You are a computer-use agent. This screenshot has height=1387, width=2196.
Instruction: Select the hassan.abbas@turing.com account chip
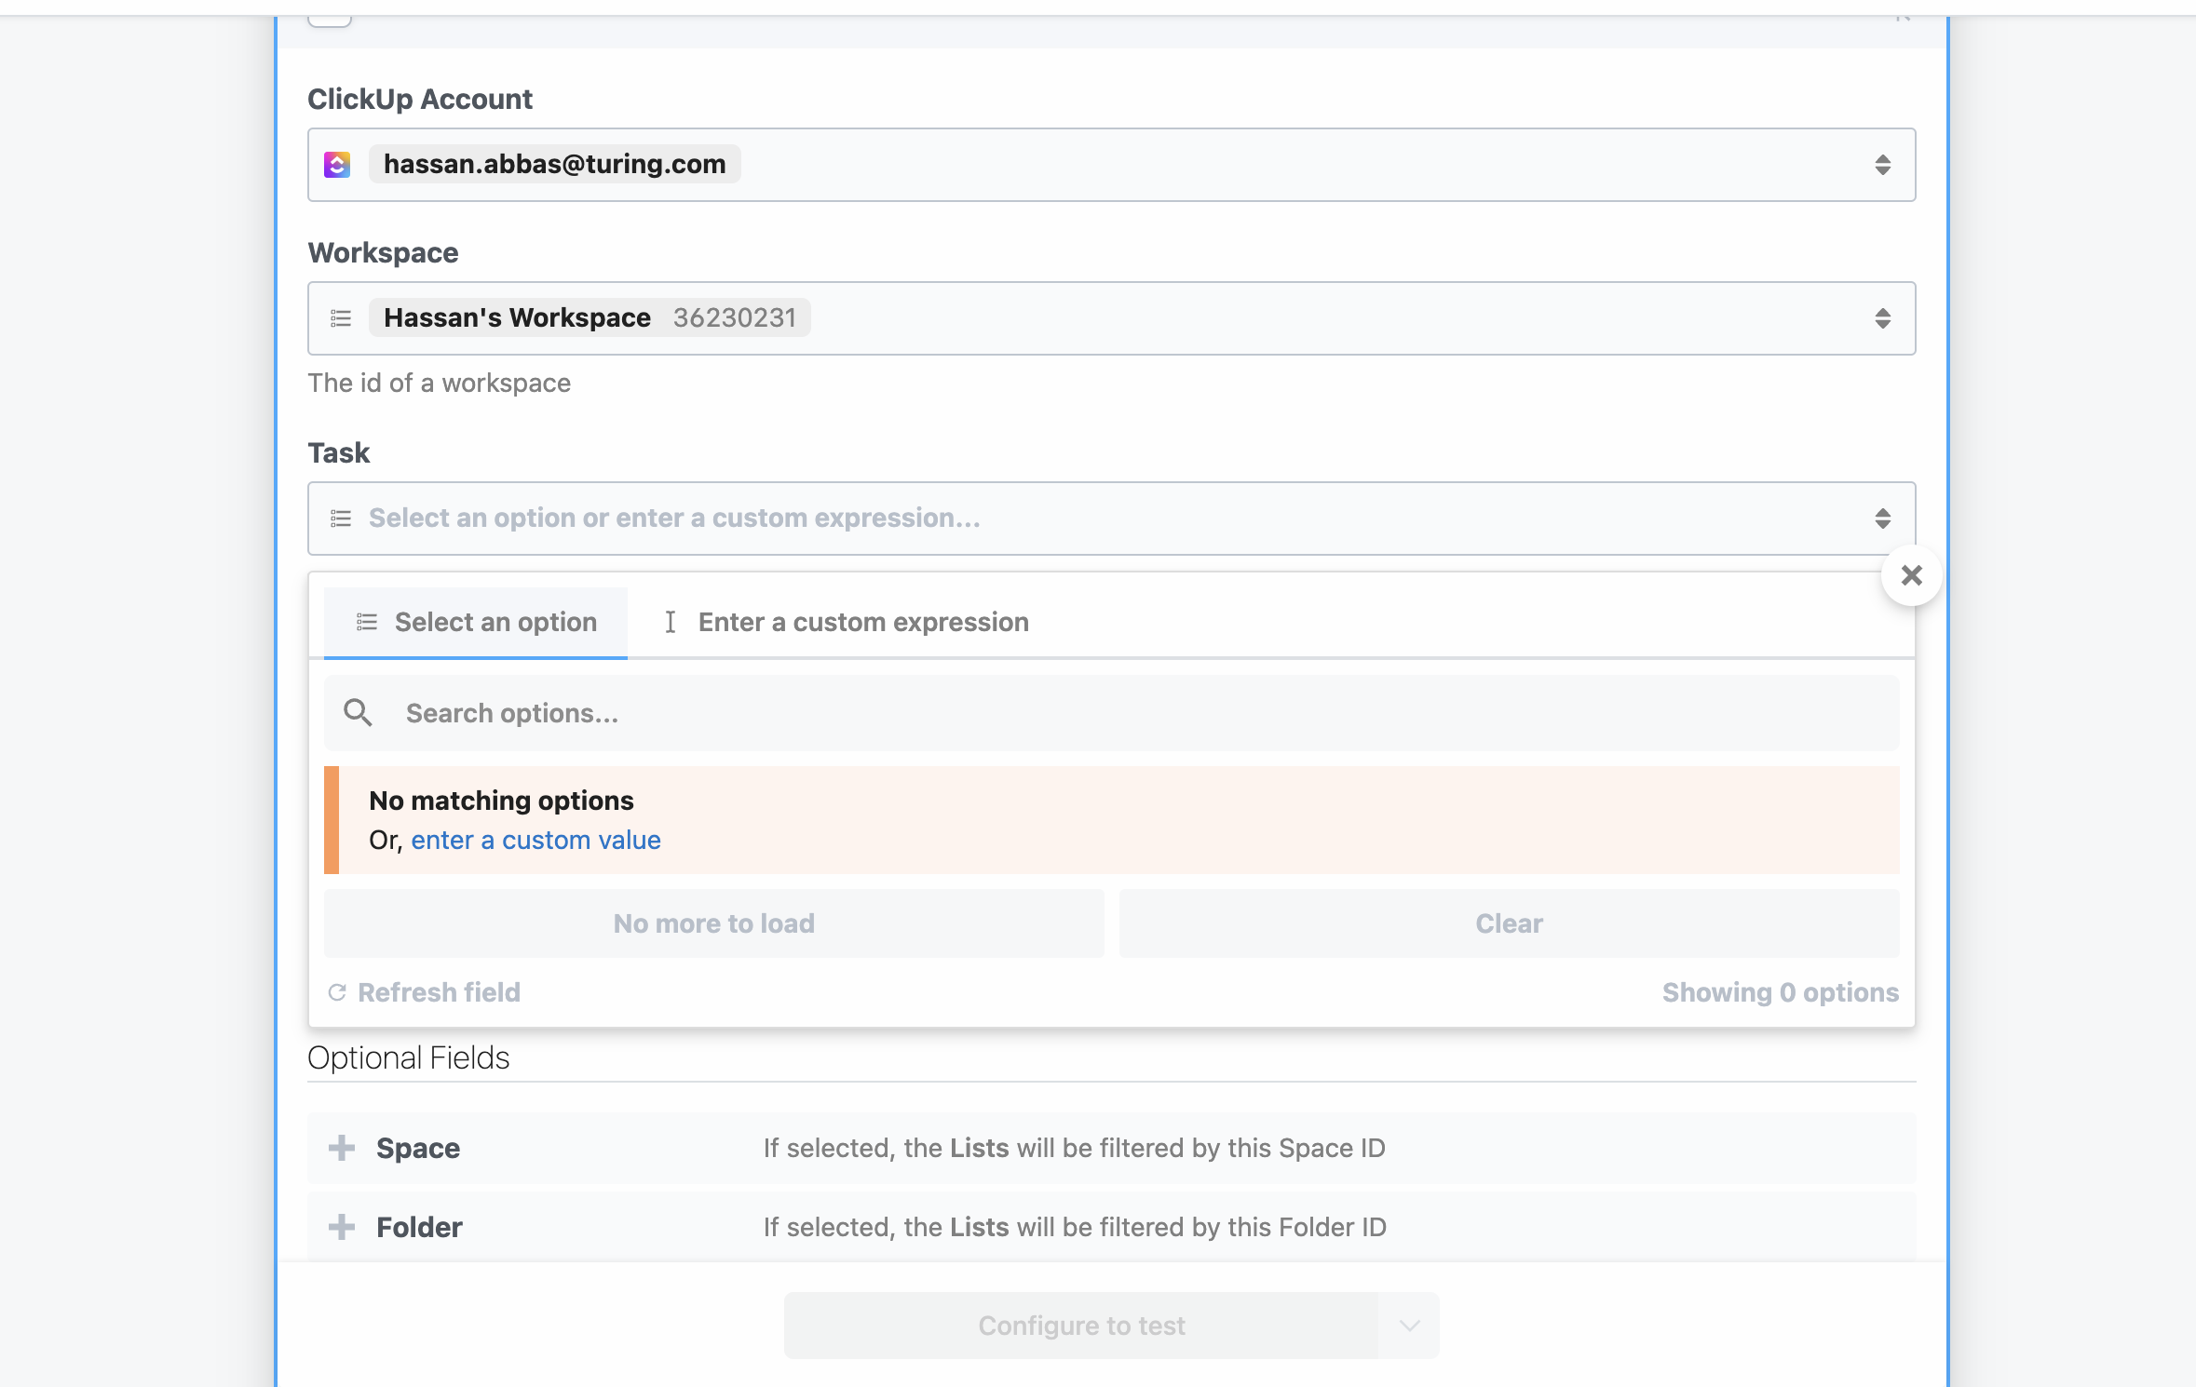point(554,164)
